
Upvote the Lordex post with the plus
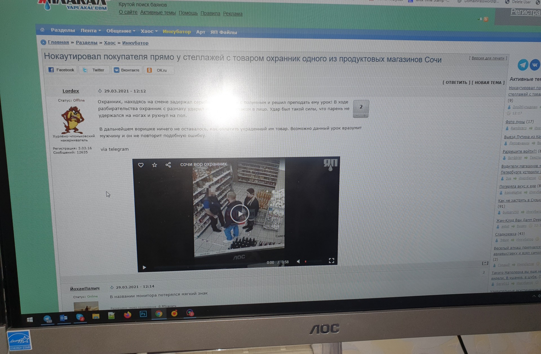click(x=365, y=116)
